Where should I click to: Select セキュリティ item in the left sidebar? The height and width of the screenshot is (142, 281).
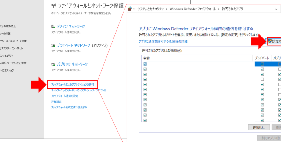click(x=7, y=55)
